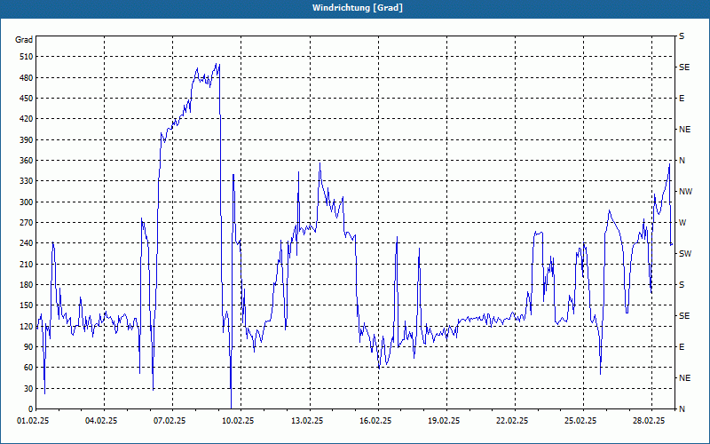Click the 450 y-axis value
The height and width of the screenshot is (444, 710).
click(27, 99)
